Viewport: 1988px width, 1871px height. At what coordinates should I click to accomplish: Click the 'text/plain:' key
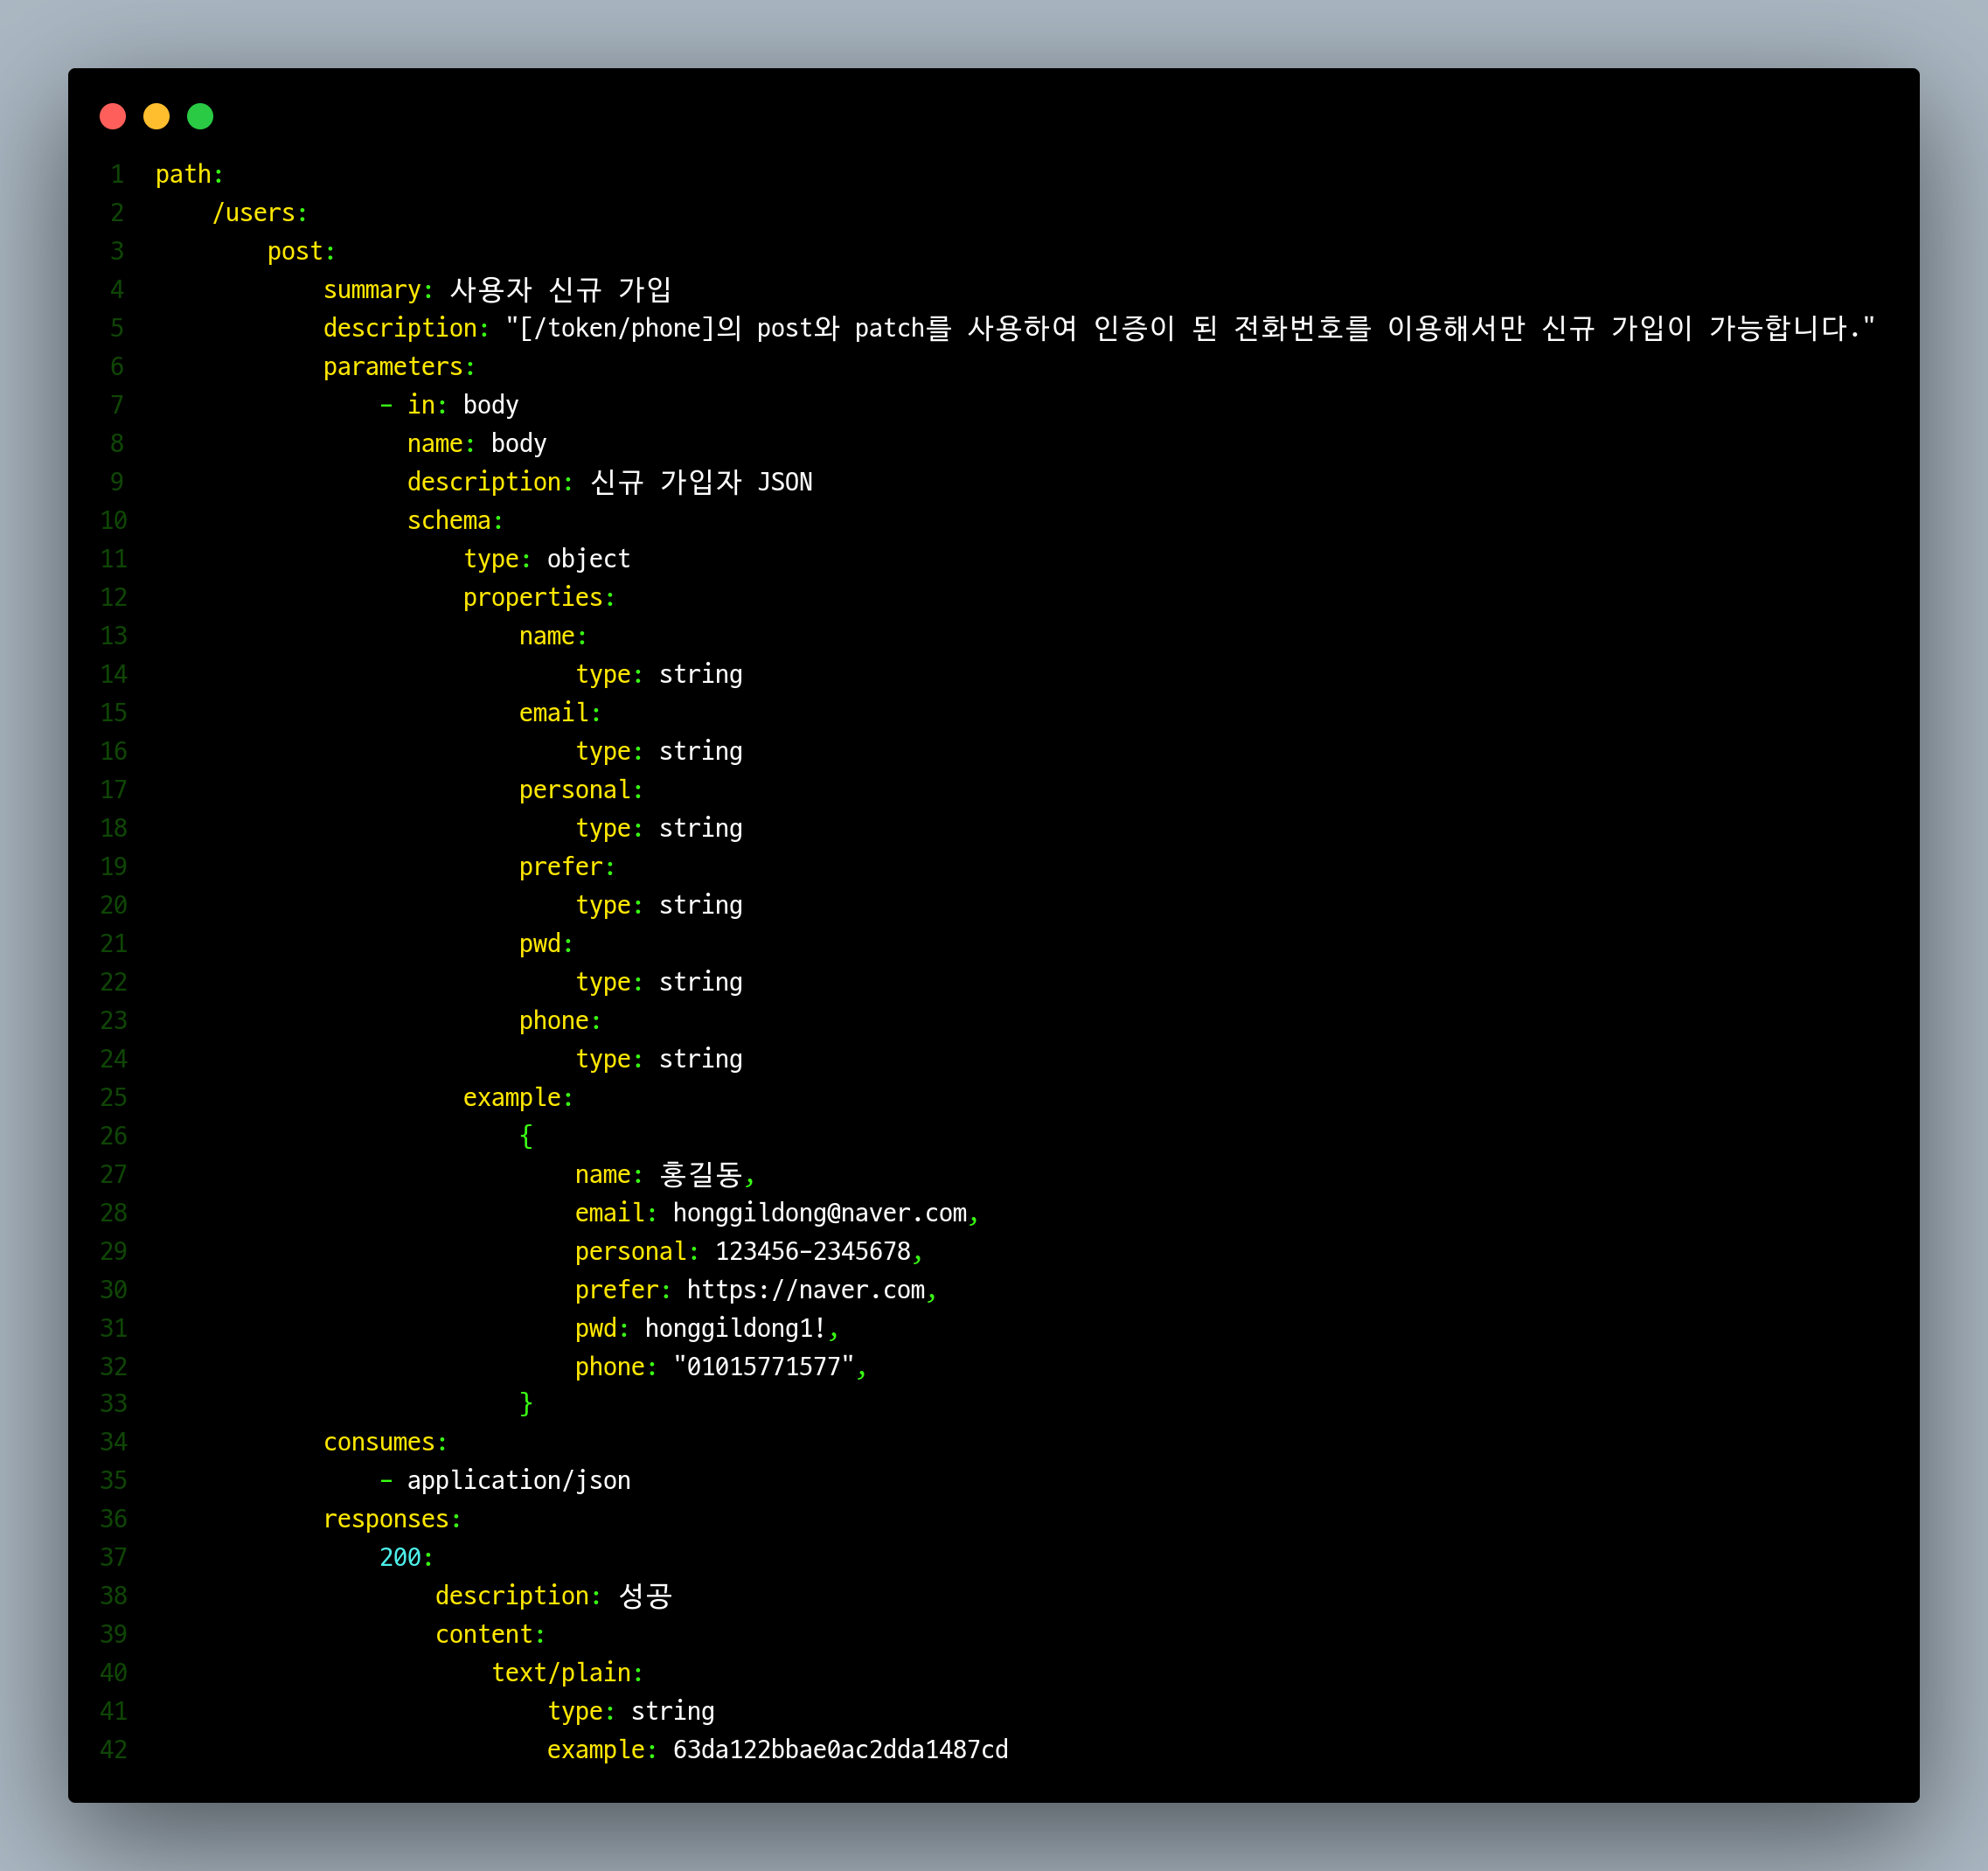pos(567,1673)
